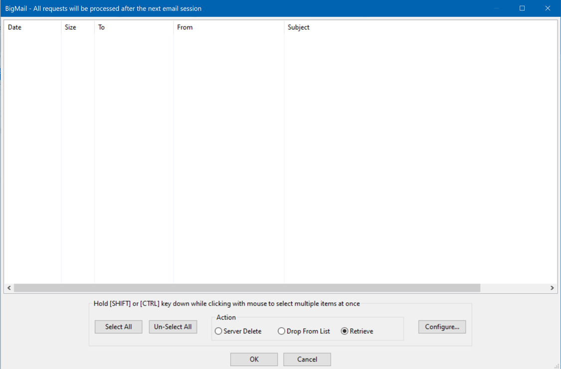Open the Configure... dialog

coord(442,327)
